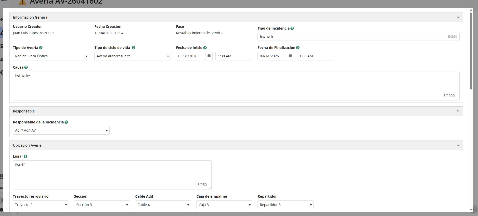Open the Tipo de ciclo de vida dropdown
The width and height of the screenshot is (478, 216).
[x=133, y=56]
